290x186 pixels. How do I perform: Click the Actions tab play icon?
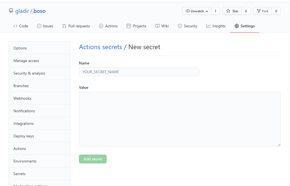[101, 26]
